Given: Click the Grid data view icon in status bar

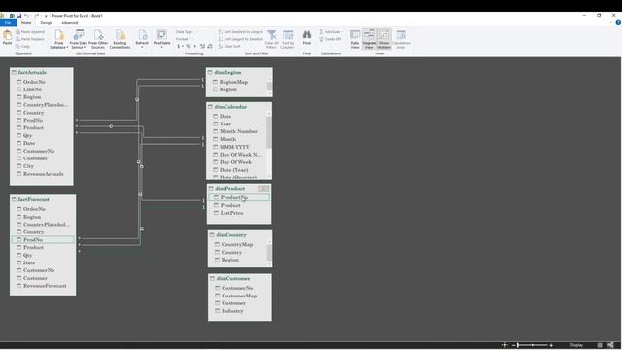Looking at the screenshot, I should 600,345.
